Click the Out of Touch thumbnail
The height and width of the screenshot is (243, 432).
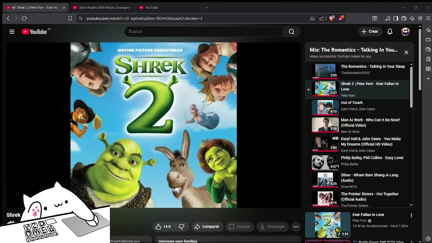pos(325,107)
